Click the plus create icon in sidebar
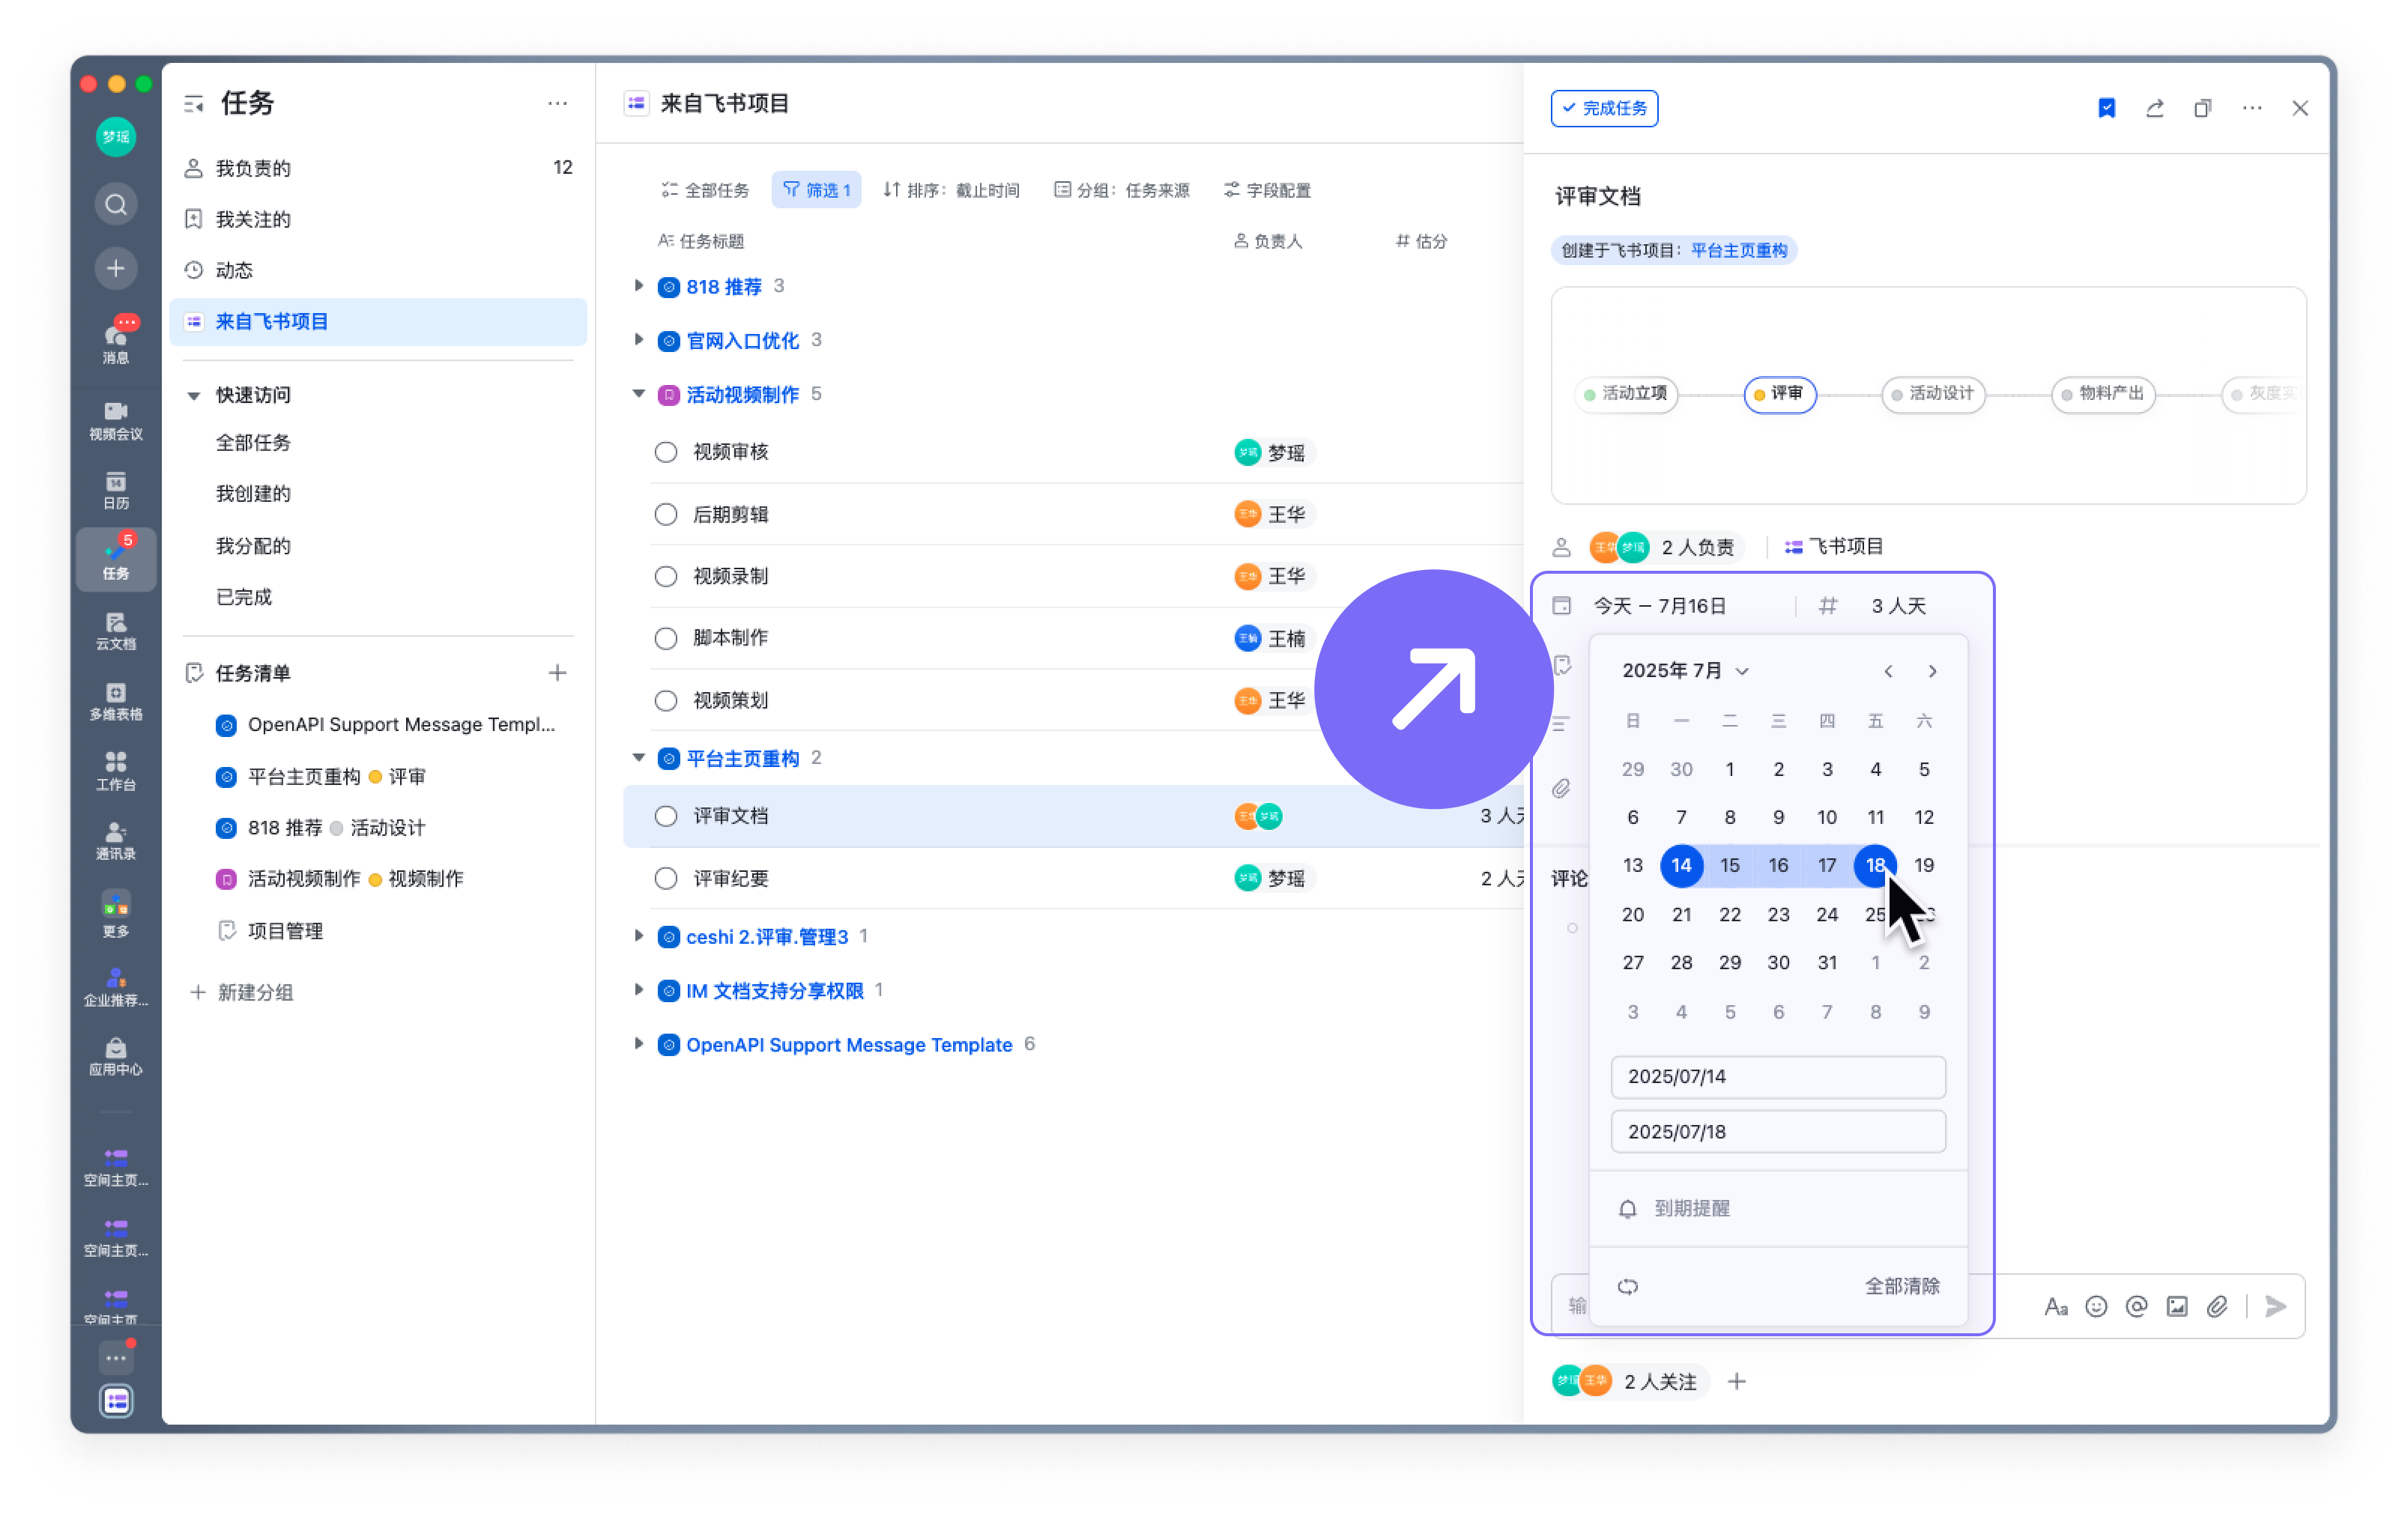2408x1519 pixels. 116,268
